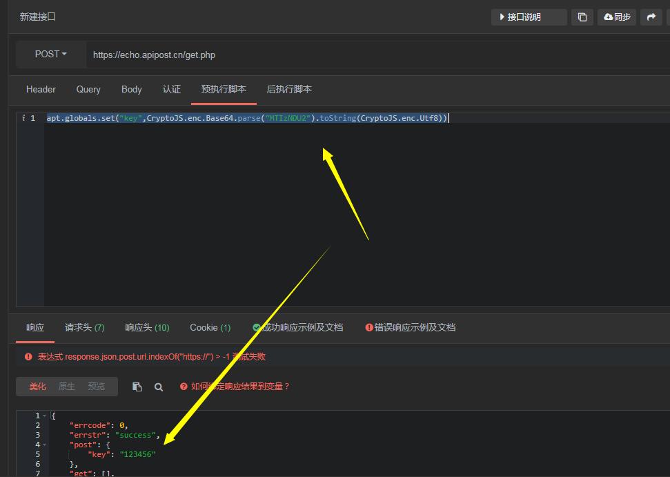Click the share arrow icon

[651, 17]
